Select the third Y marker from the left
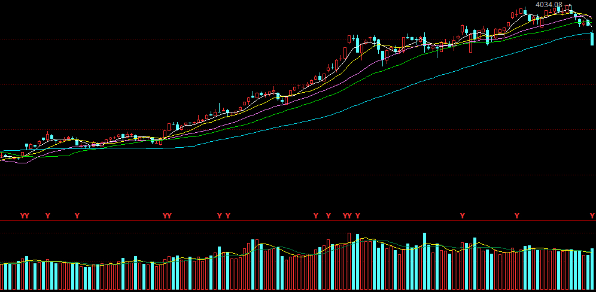596x292 pixels. [48, 215]
